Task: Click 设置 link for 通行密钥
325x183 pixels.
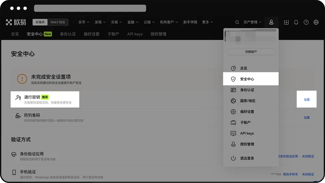Action: [306, 99]
